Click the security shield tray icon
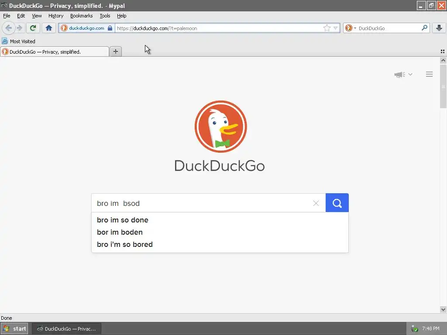447x335 pixels. (x=415, y=329)
